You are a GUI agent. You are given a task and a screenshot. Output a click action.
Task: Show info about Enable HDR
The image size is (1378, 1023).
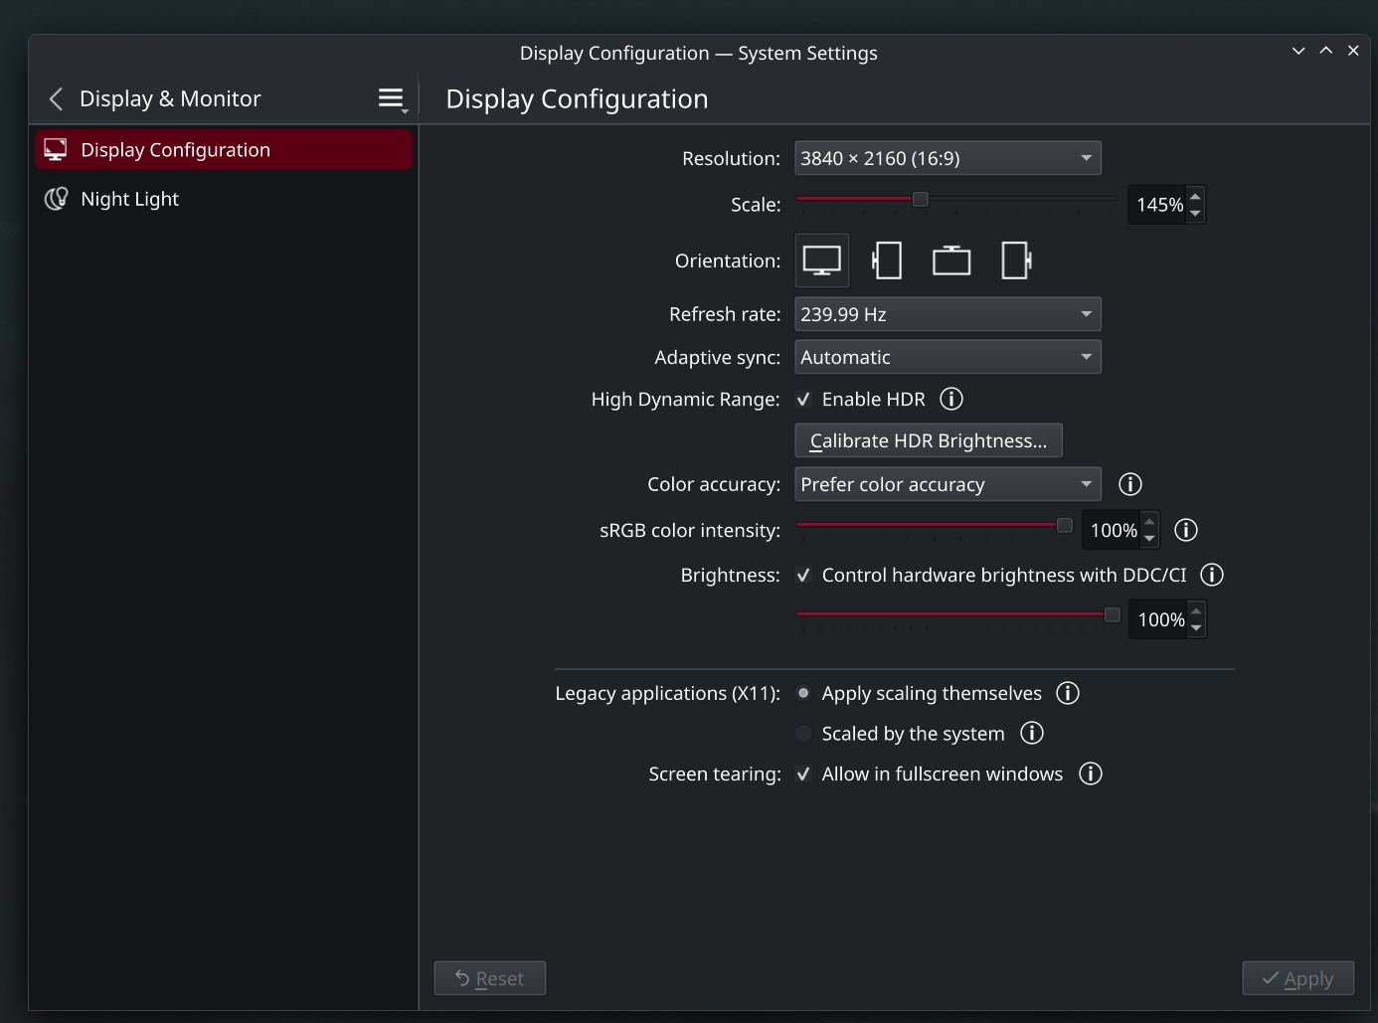[951, 399]
